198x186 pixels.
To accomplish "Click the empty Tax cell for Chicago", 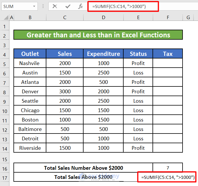I will point(168,110).
